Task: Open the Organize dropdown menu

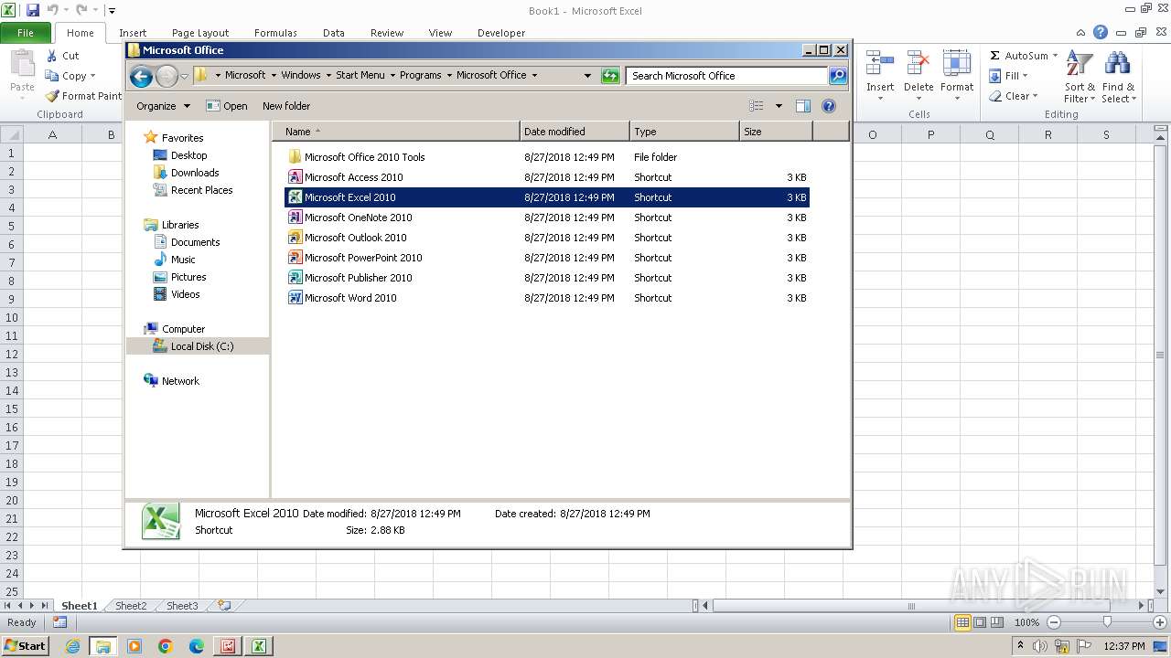Action: (x=163, y=106)
